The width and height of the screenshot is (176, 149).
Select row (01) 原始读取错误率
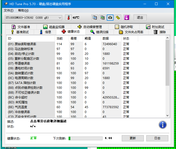73,44
